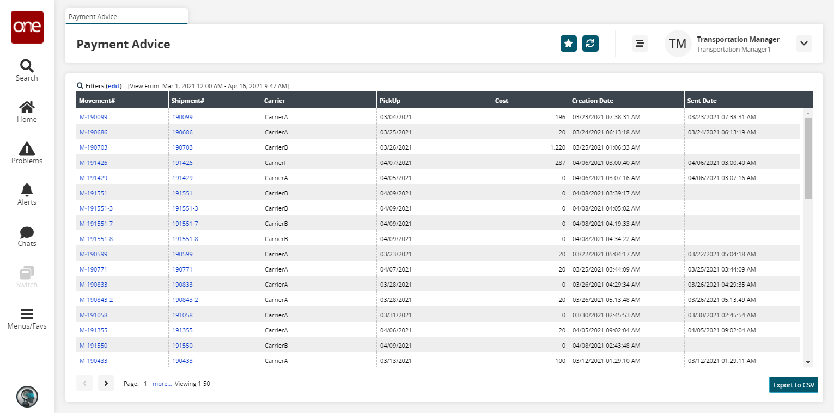Image resolution: width=834 pixels, height=413 pixels.
Task: Open shipment 190833 link
Action: (x=182, y=285)
